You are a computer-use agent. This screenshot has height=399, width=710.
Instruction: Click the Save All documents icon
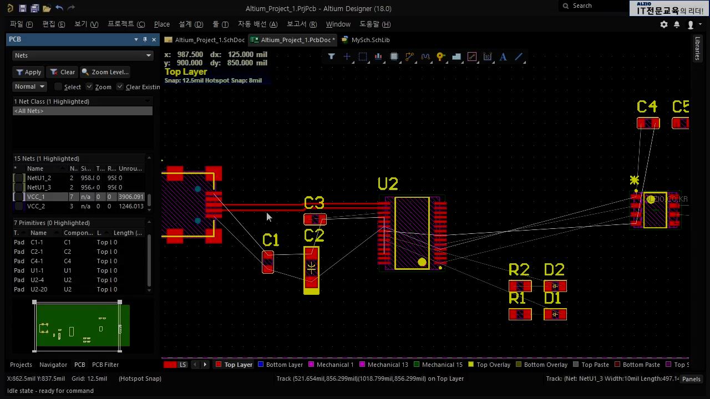[x=34, y=8]
